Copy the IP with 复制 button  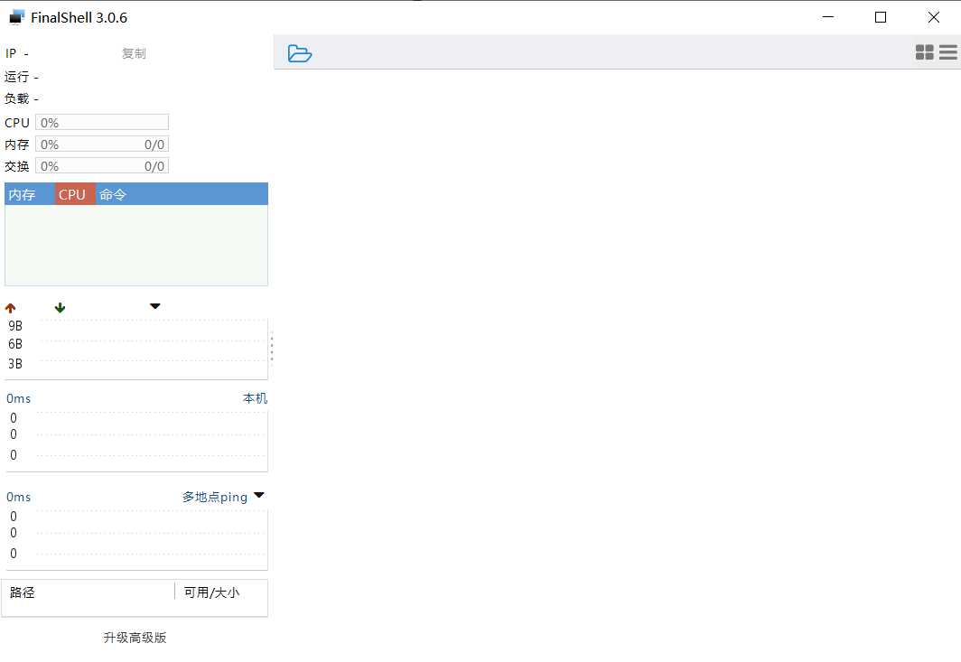(134, 54)
